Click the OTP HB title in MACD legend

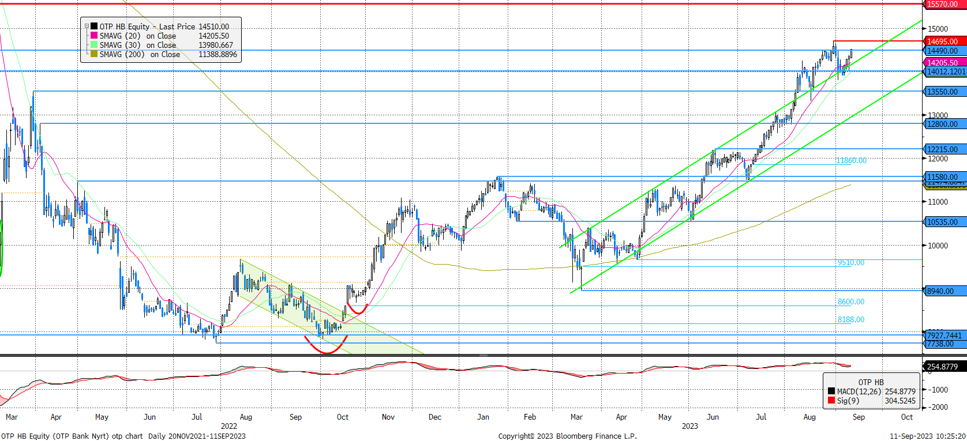[x=871, y=382]
